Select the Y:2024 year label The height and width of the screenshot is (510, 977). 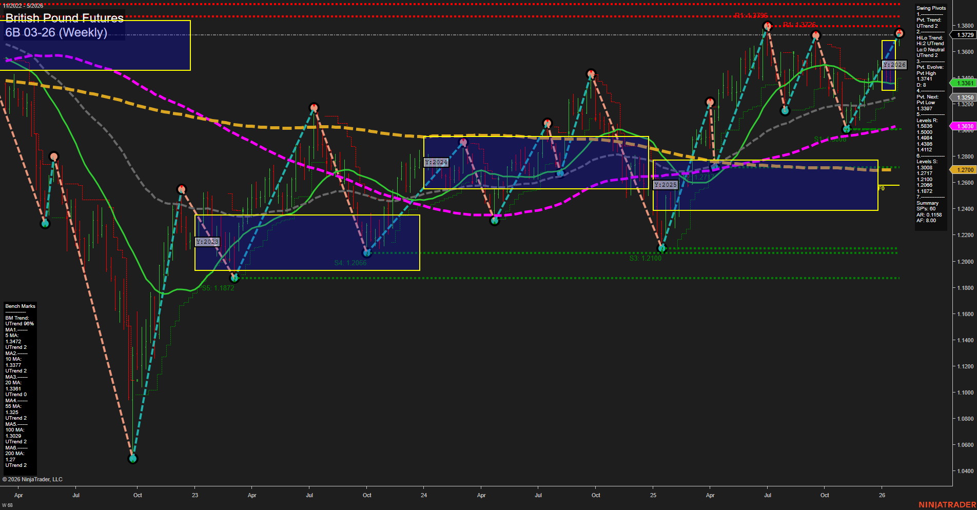click(x=435, y=162)
